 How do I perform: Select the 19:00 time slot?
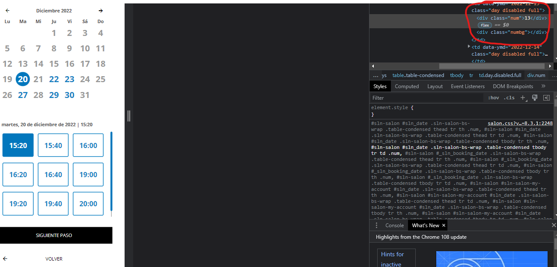tap(88, 174)
